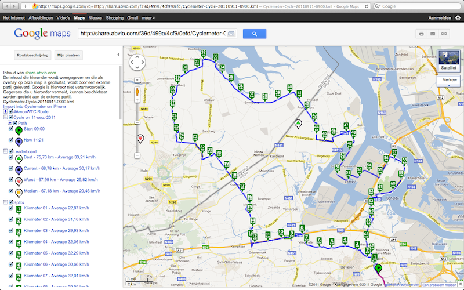464x290 pixels.
Task: Click the zoom in plus button on map
Action: coord(137,100)
